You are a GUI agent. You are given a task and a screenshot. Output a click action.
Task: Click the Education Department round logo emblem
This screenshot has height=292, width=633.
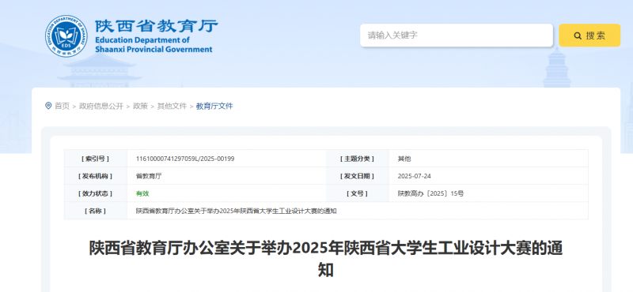(x=66, y=36)
